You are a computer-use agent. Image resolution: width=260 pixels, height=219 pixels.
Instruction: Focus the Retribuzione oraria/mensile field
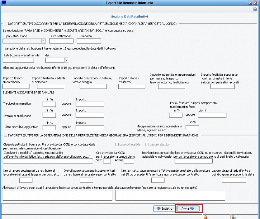tap(18, 60)
